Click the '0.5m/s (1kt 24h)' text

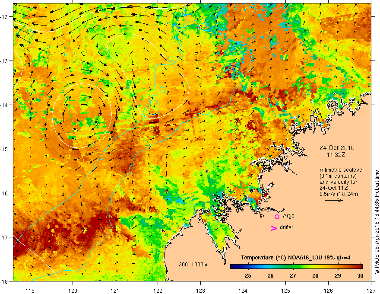point(339,194)
